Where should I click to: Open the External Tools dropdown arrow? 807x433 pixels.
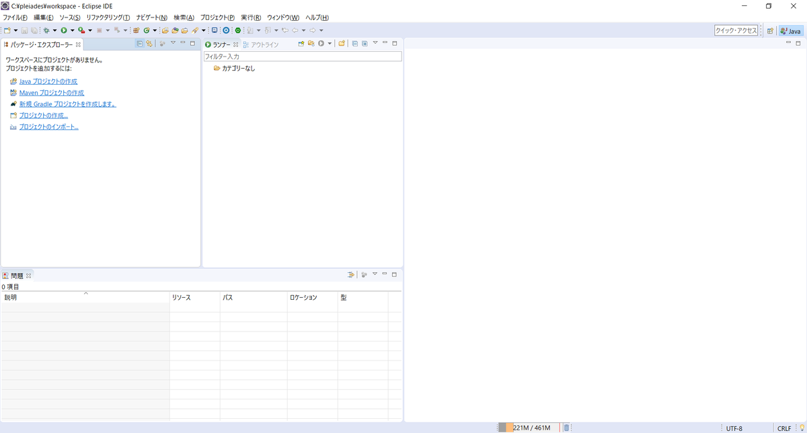90,30
